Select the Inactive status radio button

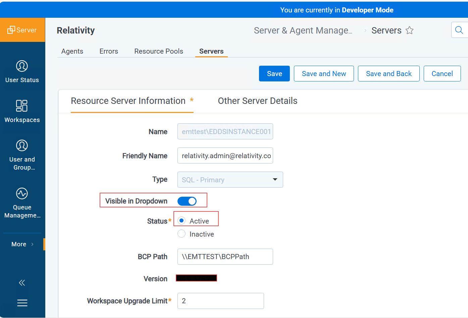click(181, 234)
